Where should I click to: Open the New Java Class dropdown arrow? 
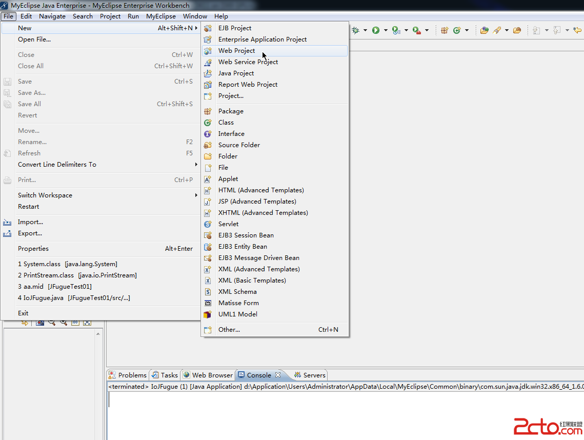(467, 30)
